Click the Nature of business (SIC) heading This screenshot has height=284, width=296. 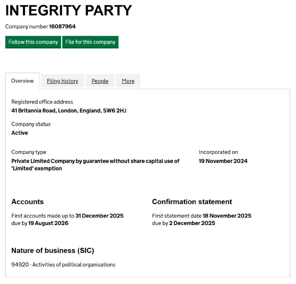(x=53, y=250)
